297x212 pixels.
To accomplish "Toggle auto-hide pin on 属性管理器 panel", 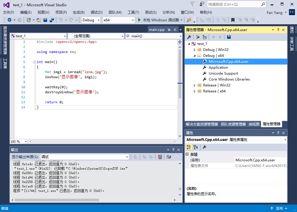I will tap(278, 30).
